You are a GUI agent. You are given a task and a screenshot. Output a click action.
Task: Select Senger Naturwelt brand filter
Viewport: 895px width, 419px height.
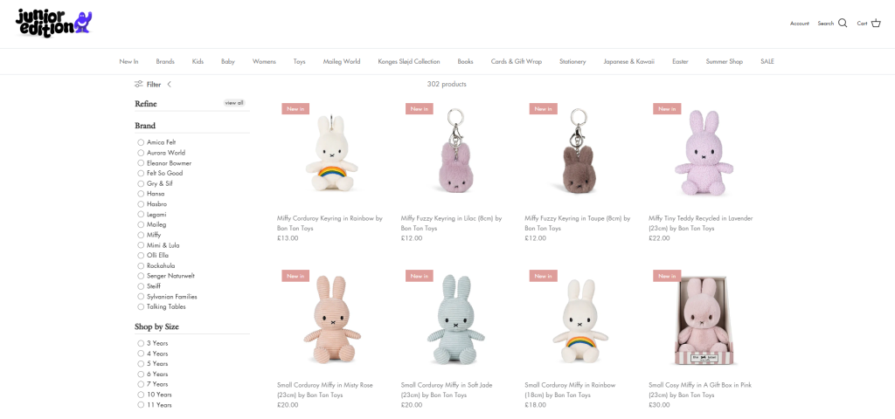[x=166, y=276]
